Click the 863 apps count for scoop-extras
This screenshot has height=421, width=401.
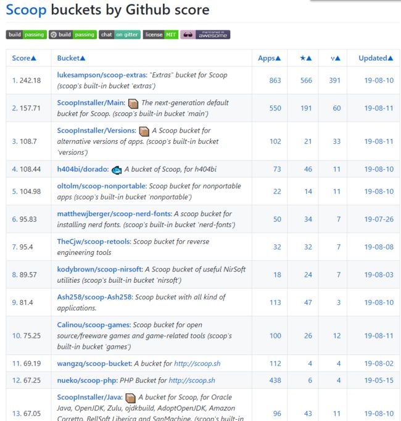[x=275, y=80]
